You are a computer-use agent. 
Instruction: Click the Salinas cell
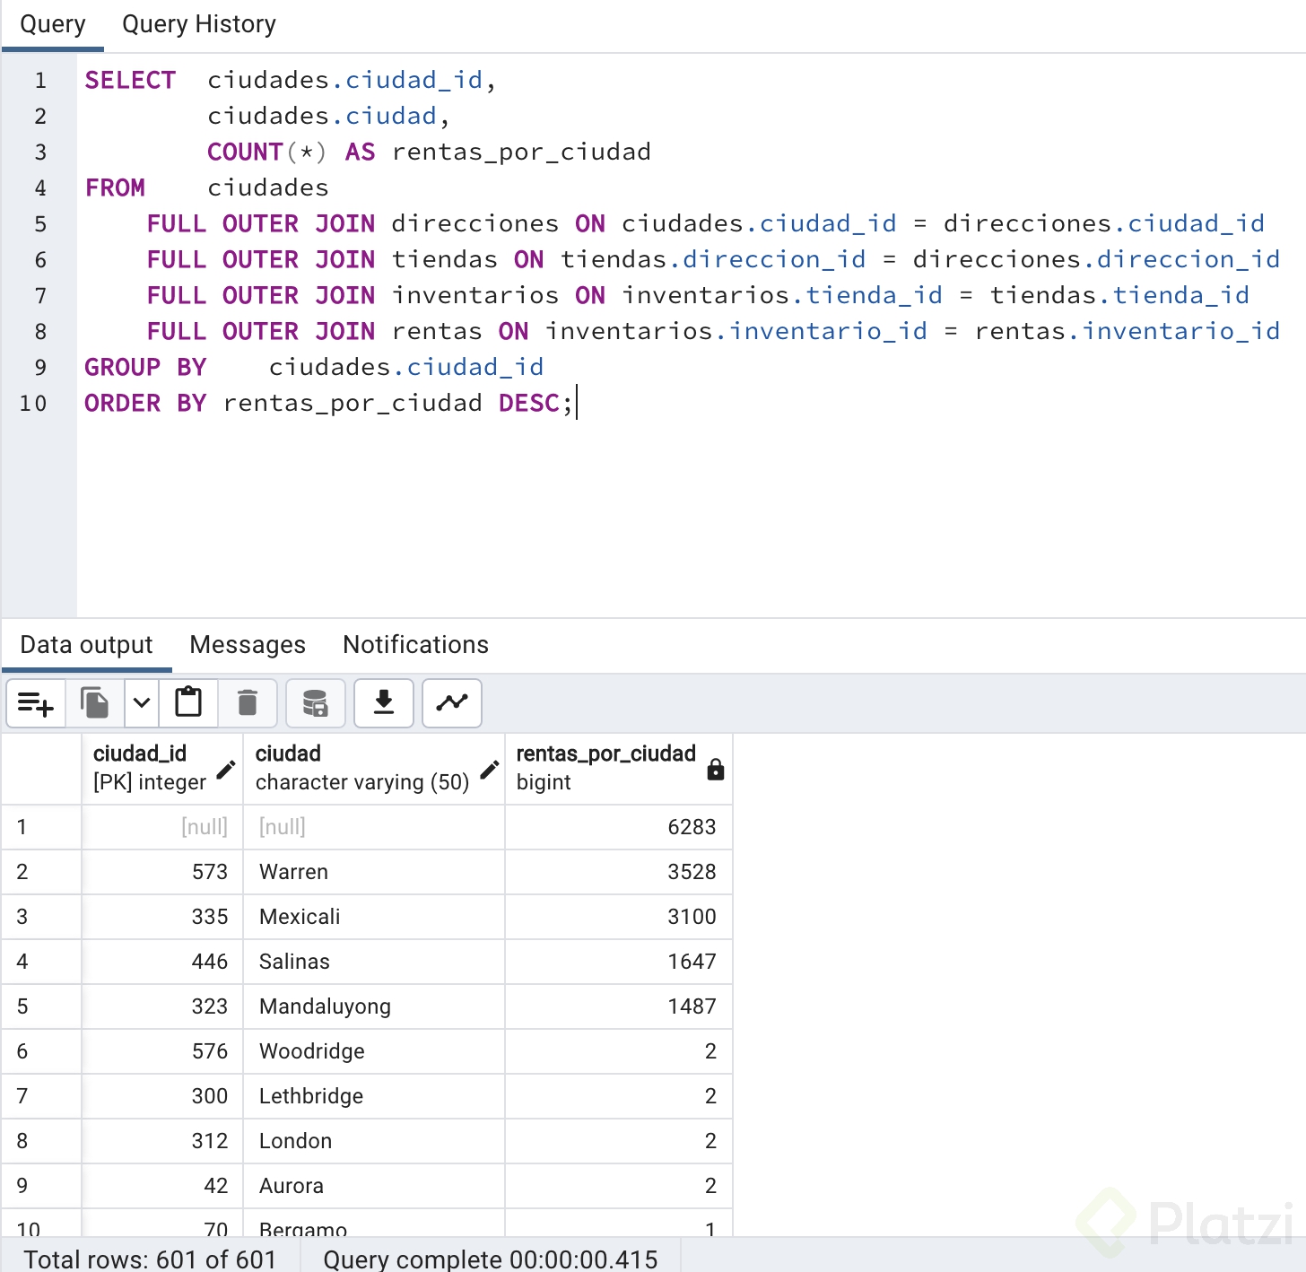374,962
